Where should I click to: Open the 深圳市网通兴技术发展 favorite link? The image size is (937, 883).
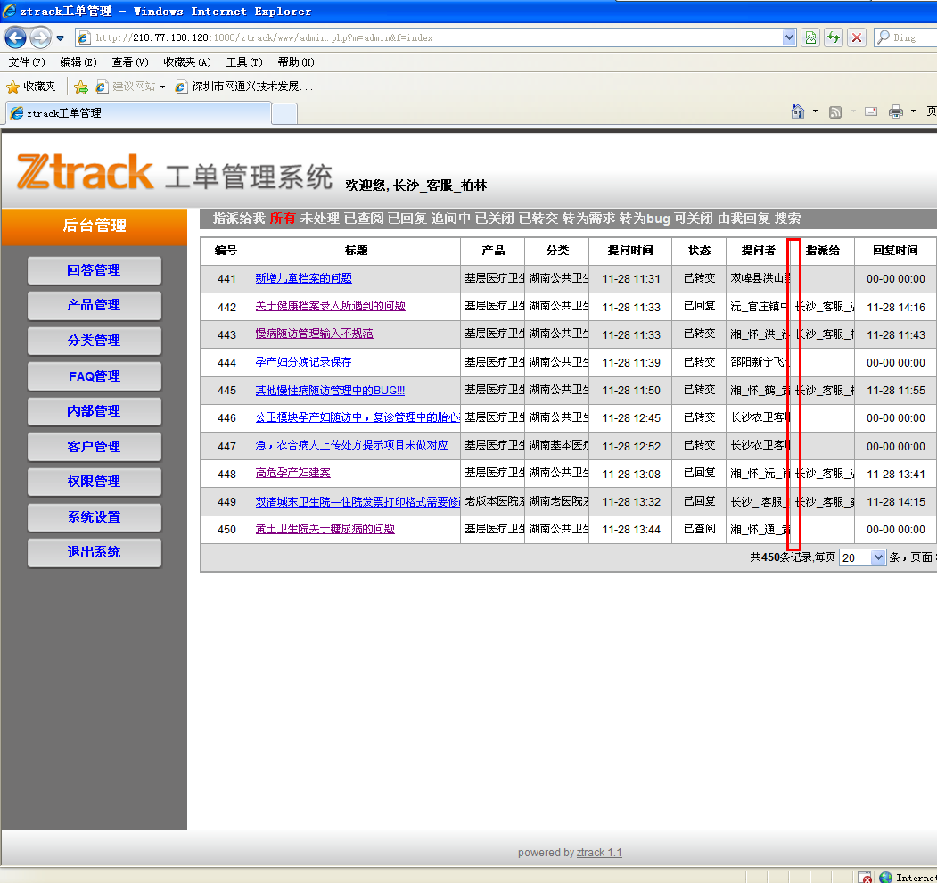coord(243,87)
